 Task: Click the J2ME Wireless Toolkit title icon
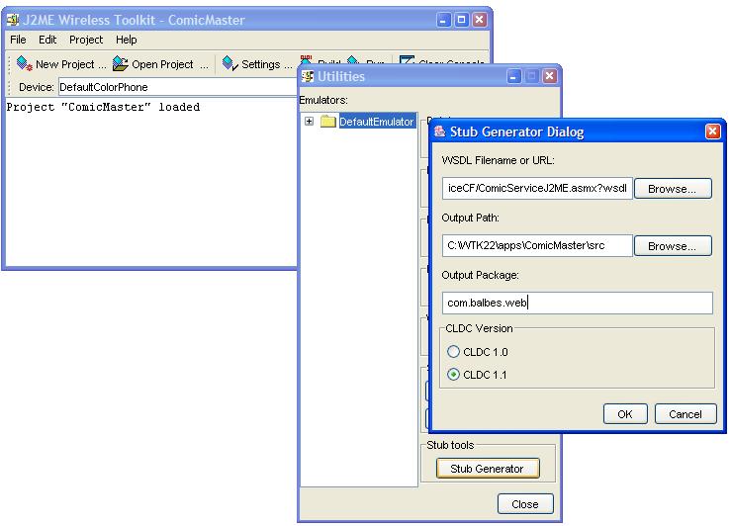(x=13, y=20)
